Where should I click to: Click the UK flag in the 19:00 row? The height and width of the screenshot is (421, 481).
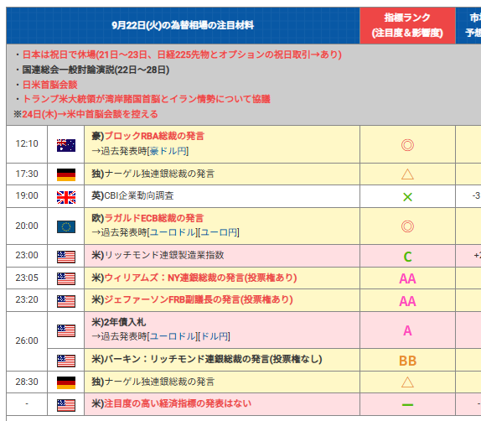tap(66, 197)
